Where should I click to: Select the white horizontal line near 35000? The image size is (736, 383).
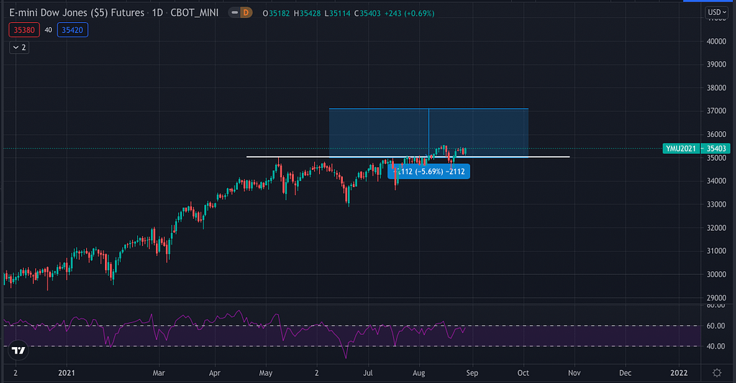(x=408, y=157)
